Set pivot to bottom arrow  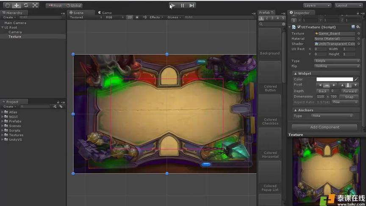[x=355, y=85]
